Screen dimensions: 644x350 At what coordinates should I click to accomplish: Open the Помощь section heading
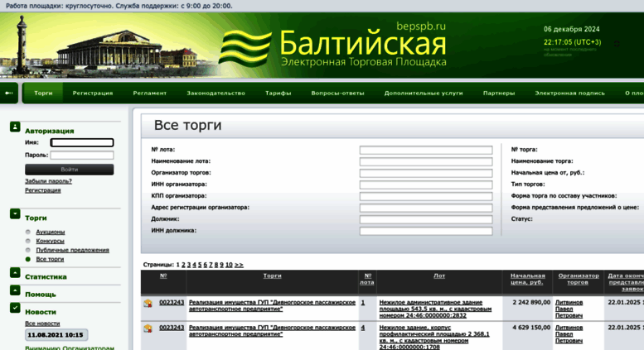point(41,295)
